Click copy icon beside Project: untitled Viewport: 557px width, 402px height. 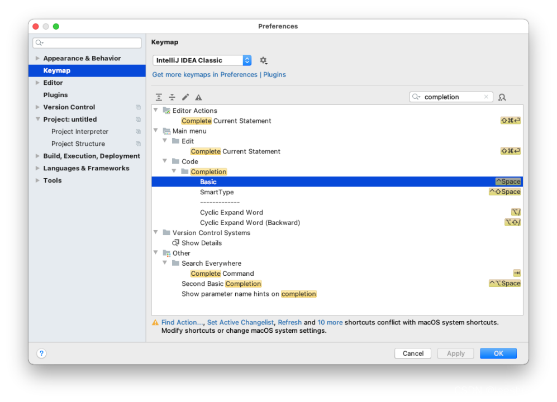[138, 119]
